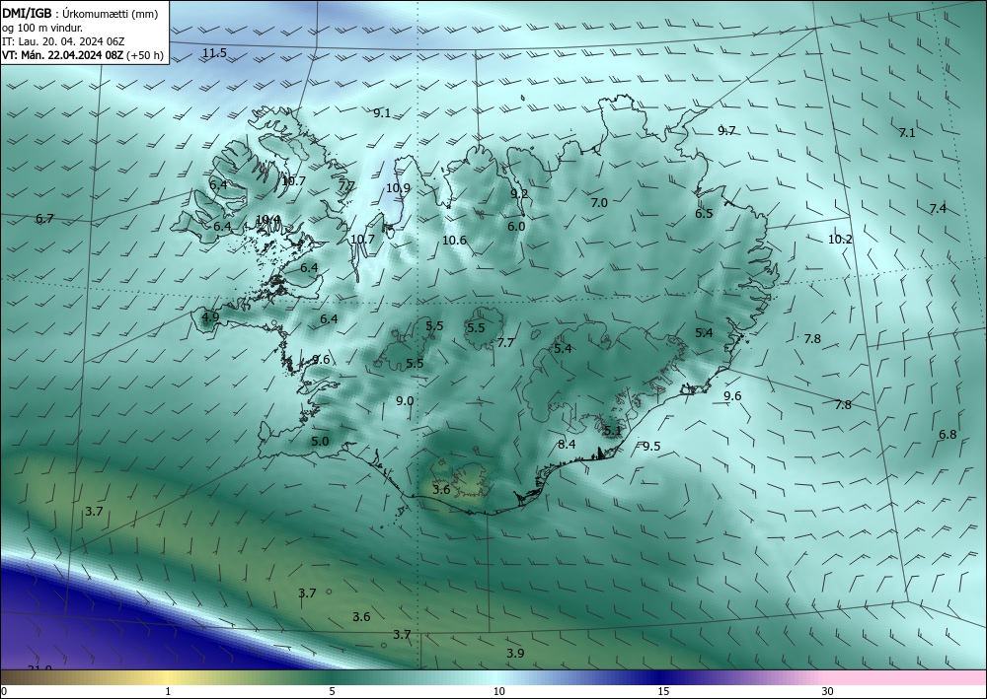Select the 10.4 value in the Westfjords

coord(268,220)
